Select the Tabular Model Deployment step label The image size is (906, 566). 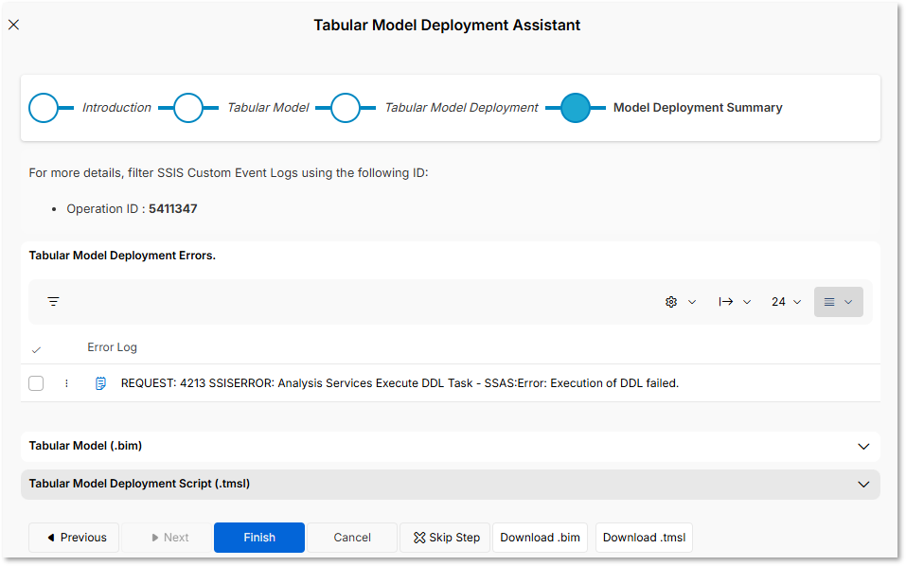461,108
